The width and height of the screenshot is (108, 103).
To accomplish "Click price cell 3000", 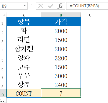I will pos(61,75).
